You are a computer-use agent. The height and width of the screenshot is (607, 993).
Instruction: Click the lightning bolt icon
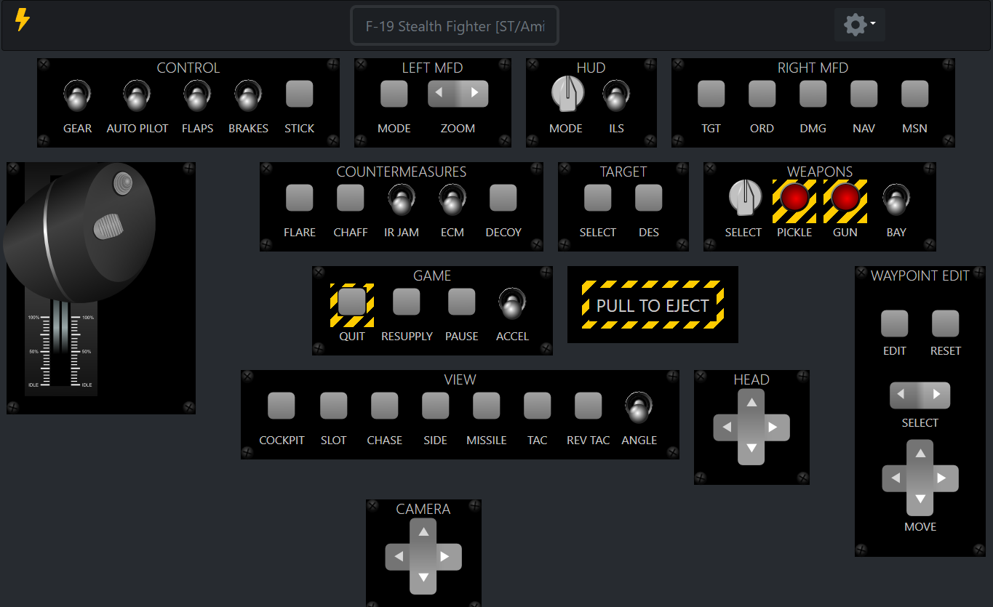[x=23, y=20]
